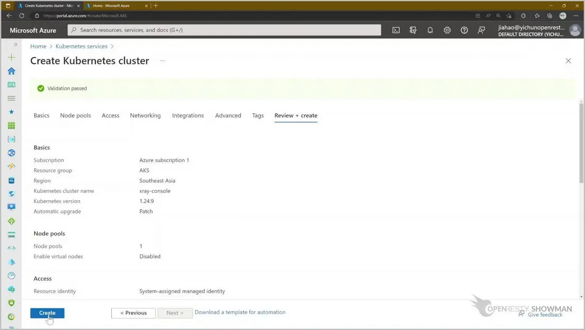
Task: Click Give feedback link
Action: pos(545,315)
